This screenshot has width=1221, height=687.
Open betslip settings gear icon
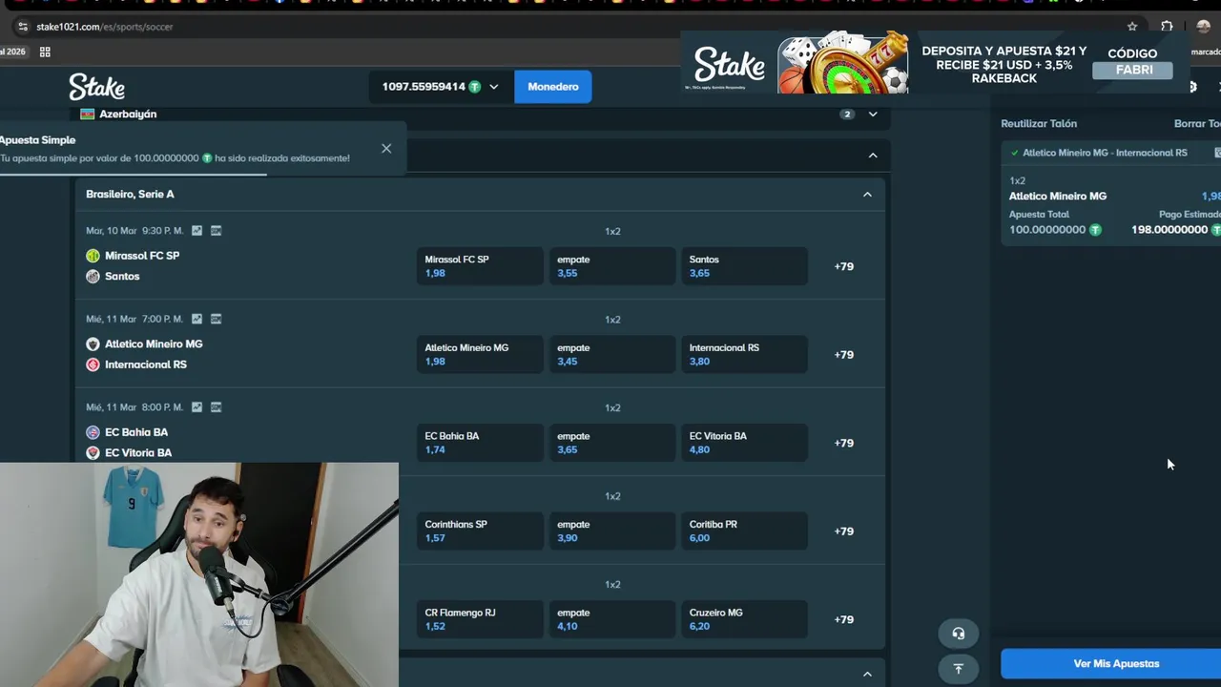[x=1191, y=87]
